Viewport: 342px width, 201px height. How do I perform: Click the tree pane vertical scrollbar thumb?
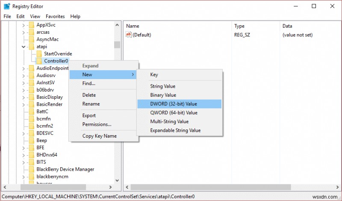(117, 45)
